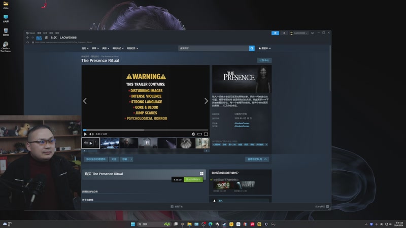406x228 pixels.
Task: Open the weather widget on the taskbar
Action: [x=7, y=224]
